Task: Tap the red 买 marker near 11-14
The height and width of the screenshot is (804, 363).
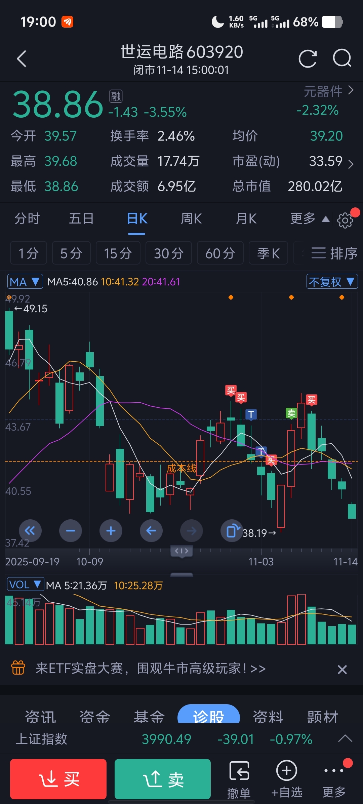Action: point(312,400)
